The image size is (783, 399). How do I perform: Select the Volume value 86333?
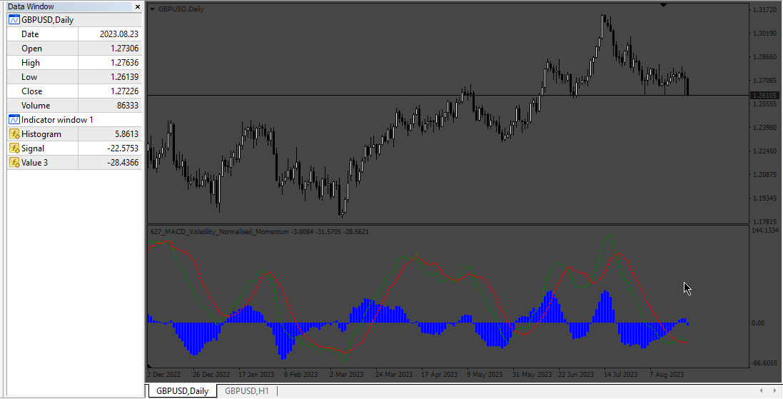coord(127,106)
